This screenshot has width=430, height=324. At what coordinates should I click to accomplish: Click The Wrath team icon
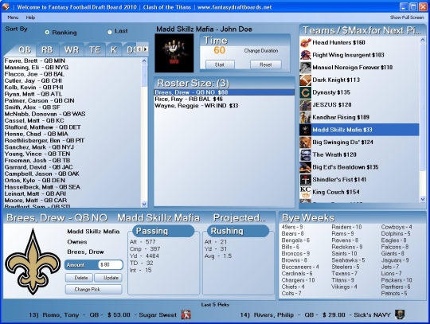(x=305, y=155)
